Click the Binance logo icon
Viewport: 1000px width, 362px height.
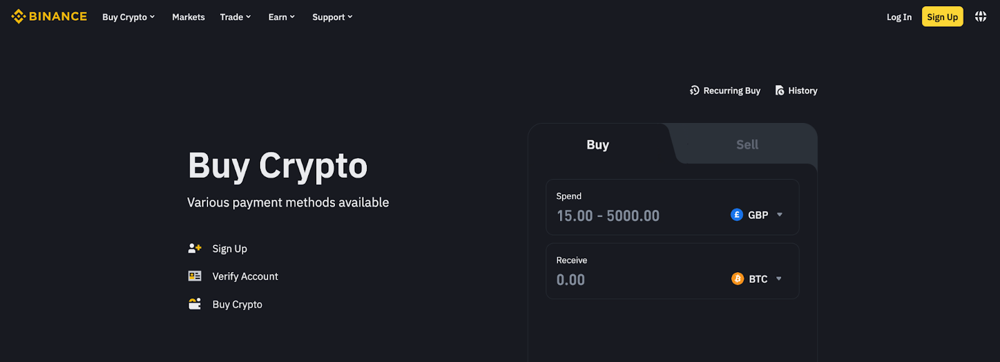(18, 17)
